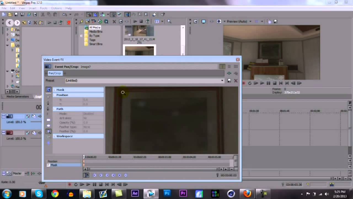This screenshot has height=199, width=353.
Task: Select the All Media bin
Action: [95, 27]
